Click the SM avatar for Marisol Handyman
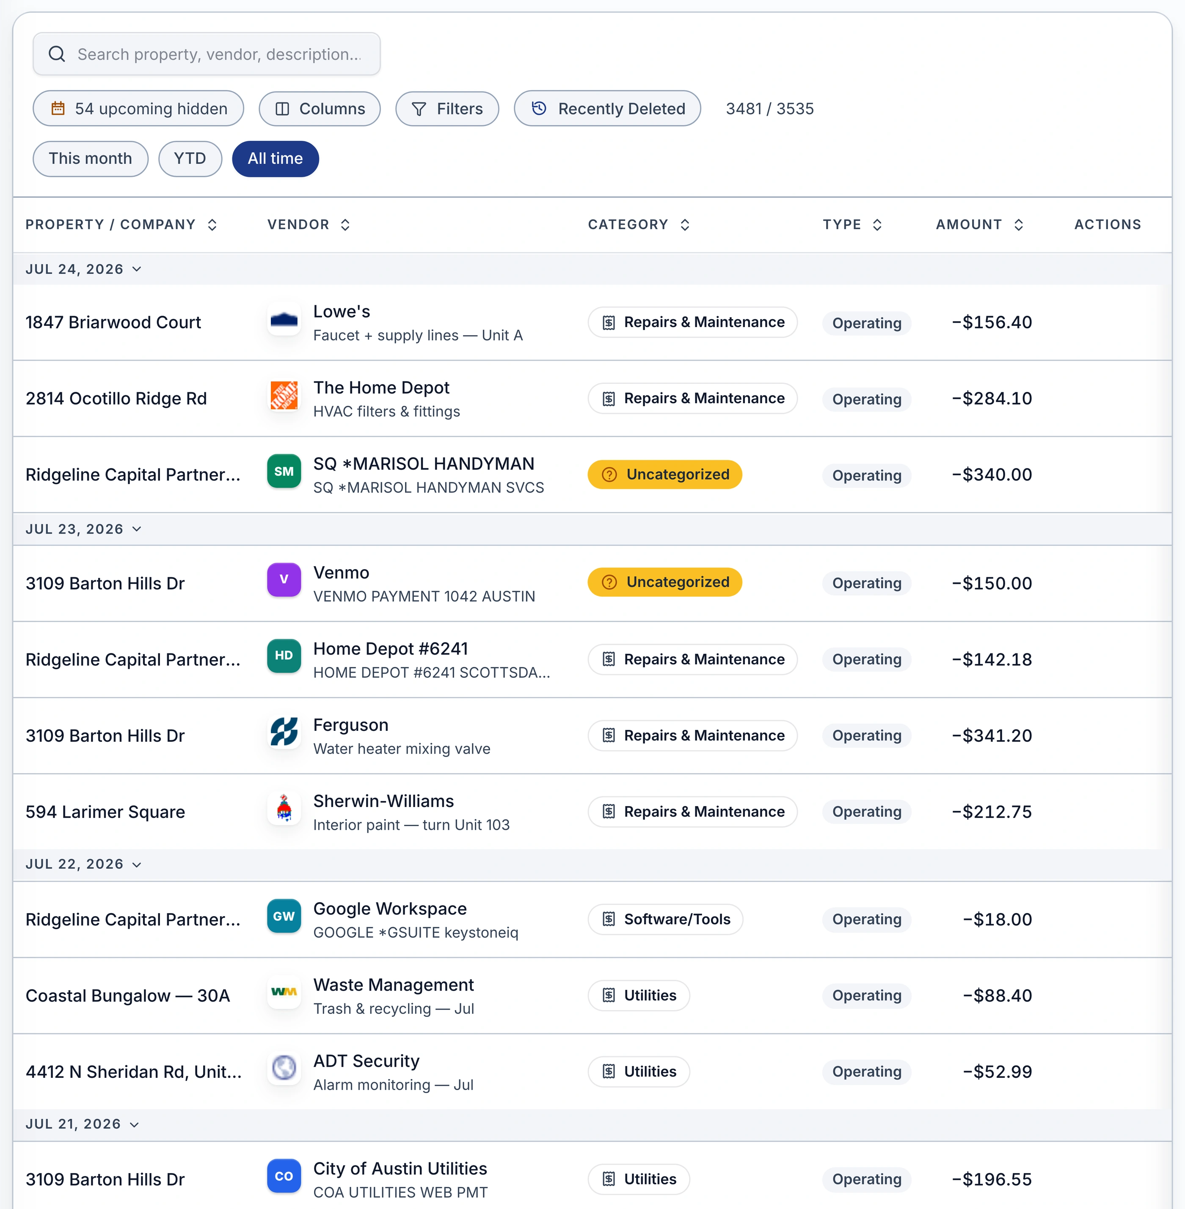Image resolution: width=1185 pixels, height=1209 pixels. 284,472
